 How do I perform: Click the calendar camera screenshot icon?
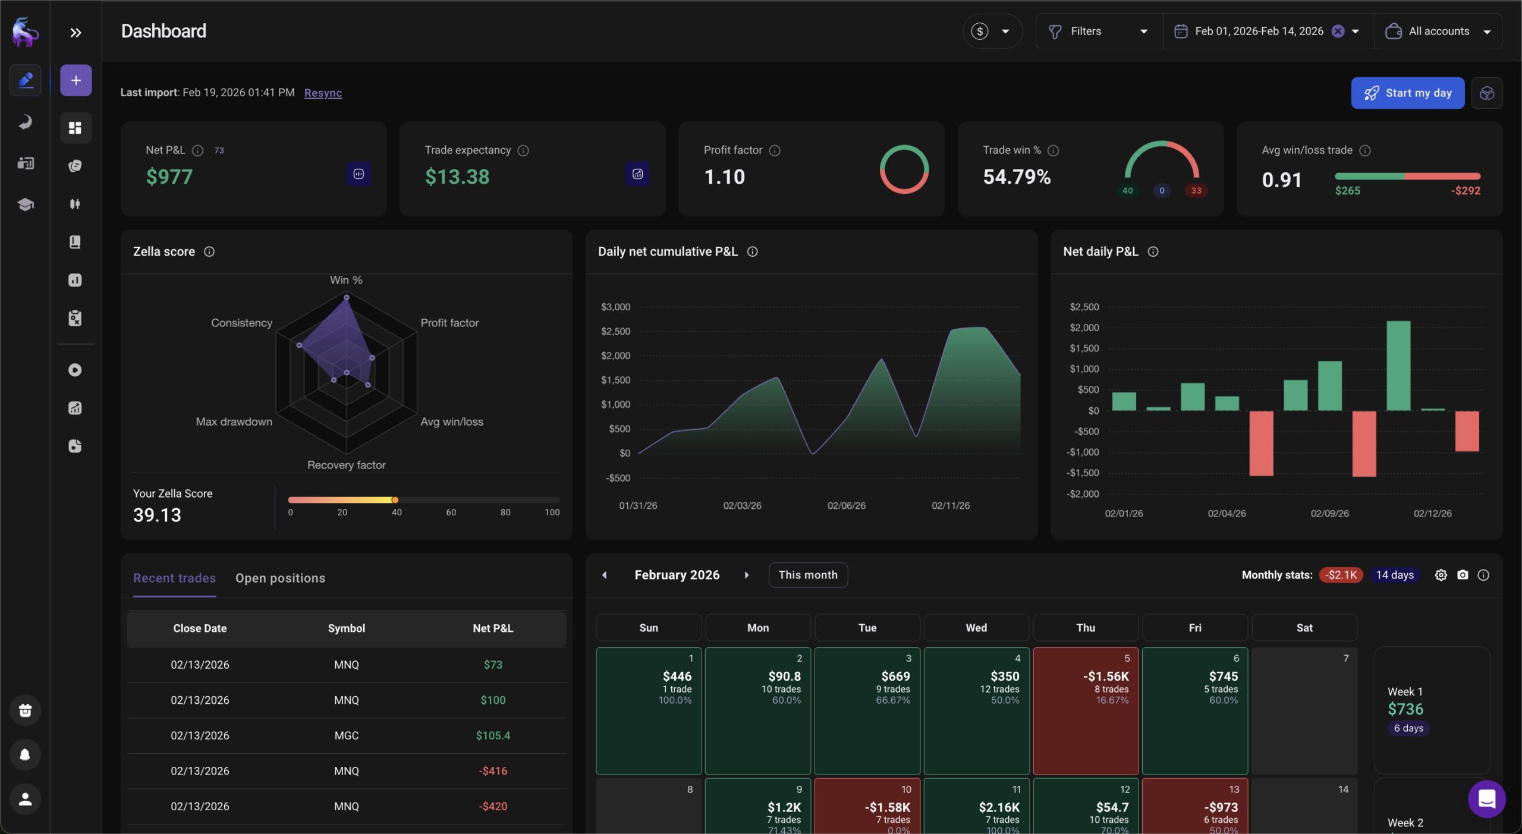1463,575
